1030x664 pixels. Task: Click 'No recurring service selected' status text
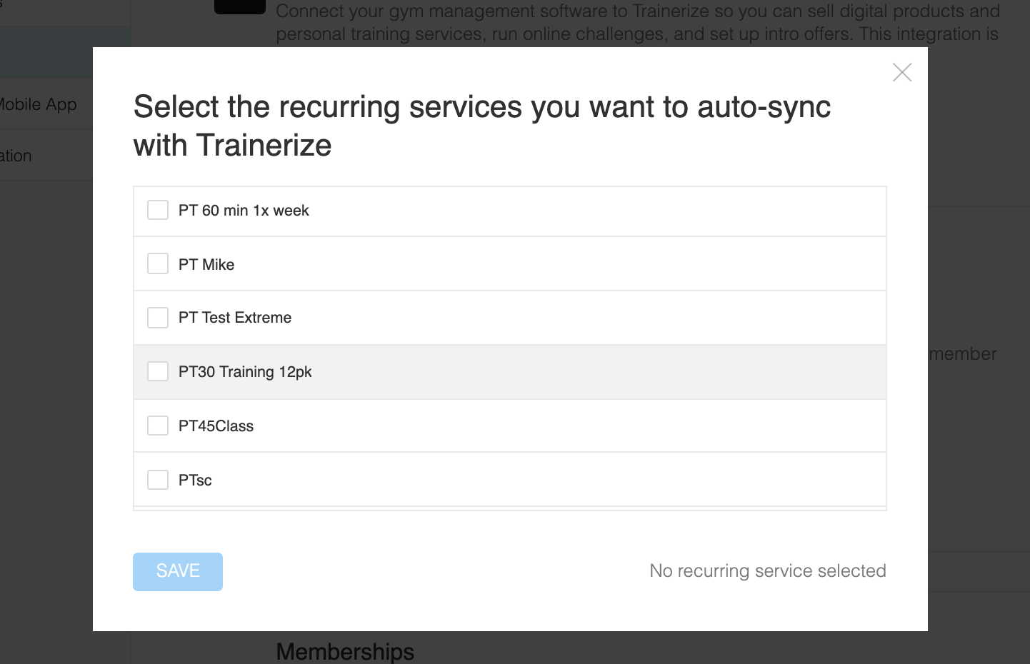[768, 570]
